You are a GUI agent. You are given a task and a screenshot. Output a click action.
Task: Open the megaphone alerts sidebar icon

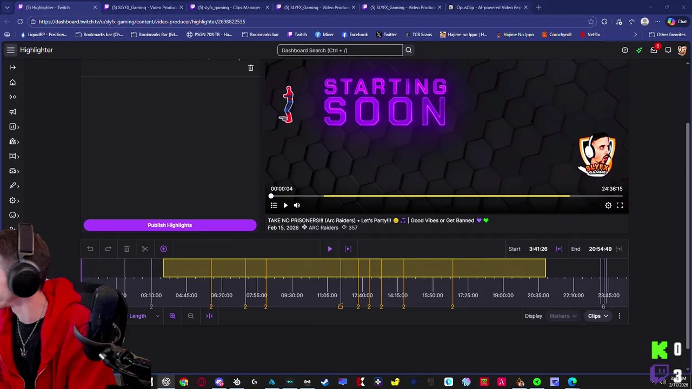click(12, 112)
